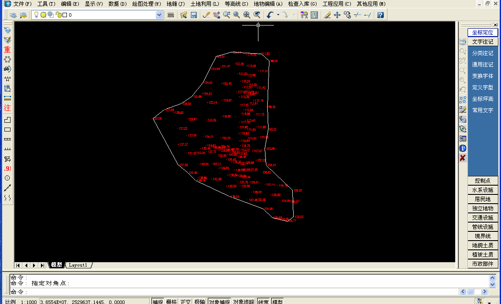This screenshot has width=501, height=304.
Task: Select the diagonal line tool on left toolbar
Action: pyautogui.click(x=7, y=188)
